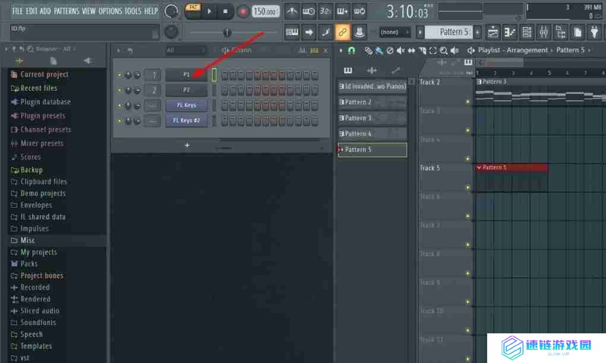Open the (none) snap dropdown
Image resolution: width=606 pixels, height=363 pixels.
click(394, 33)
